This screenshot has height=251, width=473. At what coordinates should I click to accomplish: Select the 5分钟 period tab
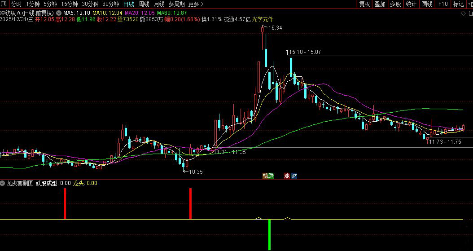(50, 4)
